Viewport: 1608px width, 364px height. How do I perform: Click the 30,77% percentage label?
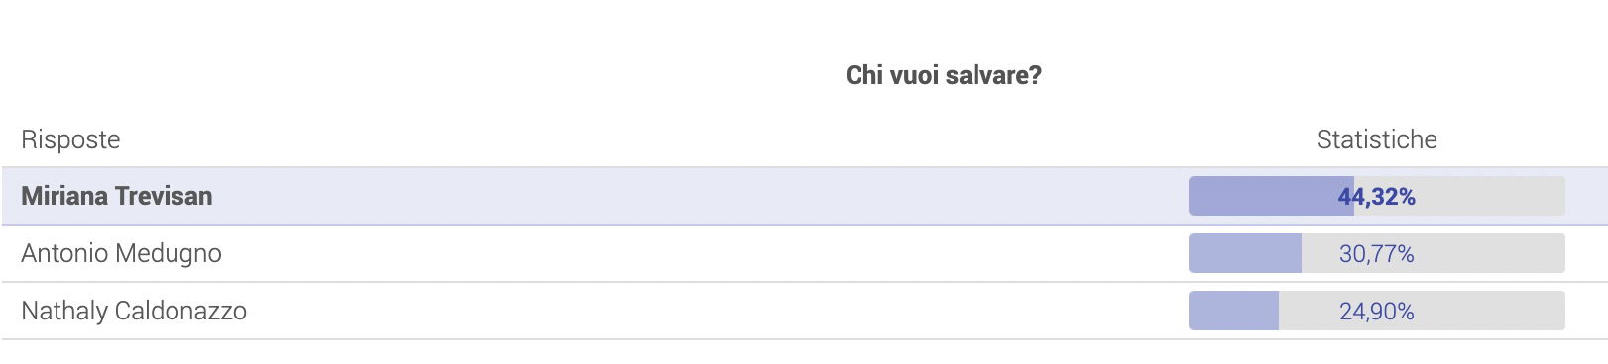pos(1376,254)
